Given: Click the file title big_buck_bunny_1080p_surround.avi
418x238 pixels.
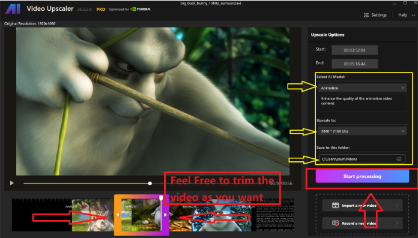Looking at the screenshot, I should pyautogui.click(x=211, y=3).
